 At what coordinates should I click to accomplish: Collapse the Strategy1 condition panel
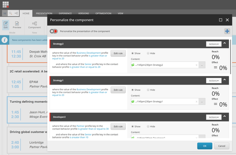pyautogui.click(x=225, y=80)
